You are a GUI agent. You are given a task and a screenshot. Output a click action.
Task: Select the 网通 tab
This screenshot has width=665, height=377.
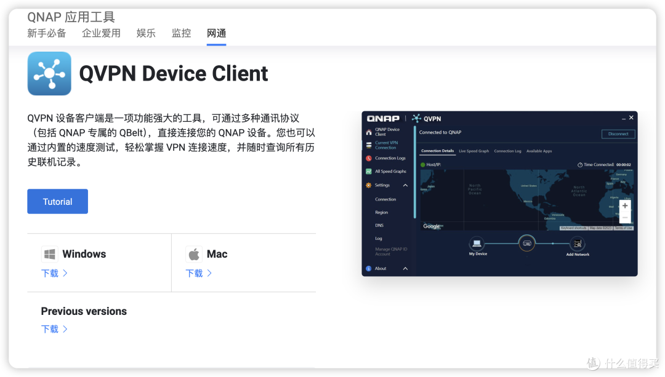pyautogui.click(x=216, y=33)
